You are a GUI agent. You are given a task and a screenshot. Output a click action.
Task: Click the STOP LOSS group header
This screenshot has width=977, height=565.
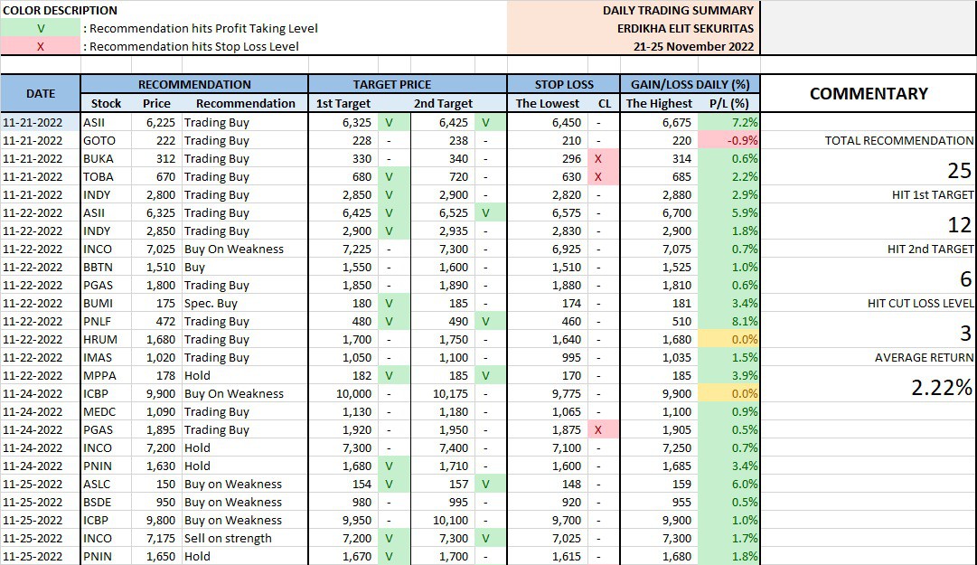tap(563, 84)
